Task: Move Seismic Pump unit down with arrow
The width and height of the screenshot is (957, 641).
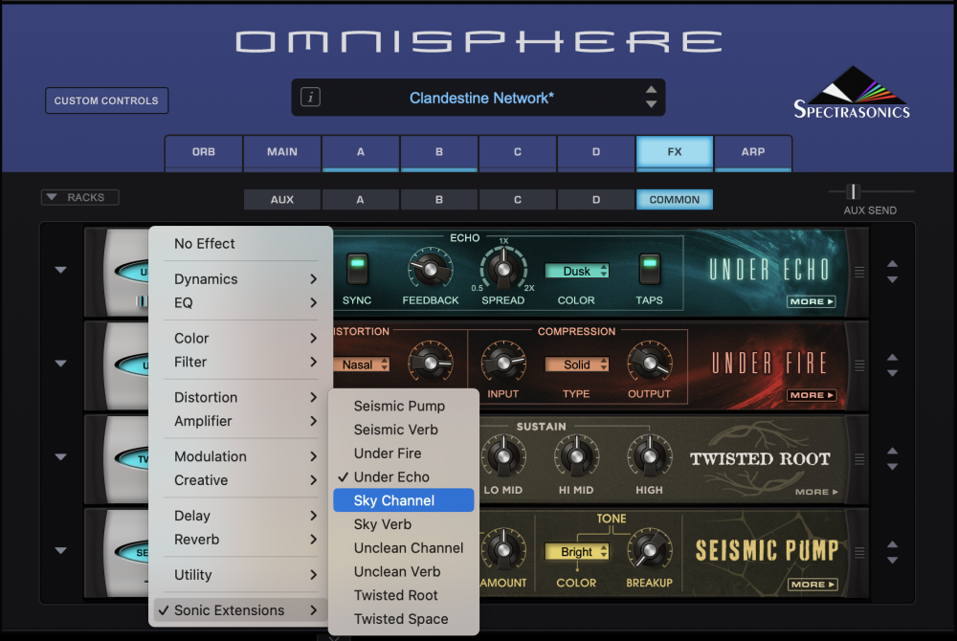Action: point(892,560)
